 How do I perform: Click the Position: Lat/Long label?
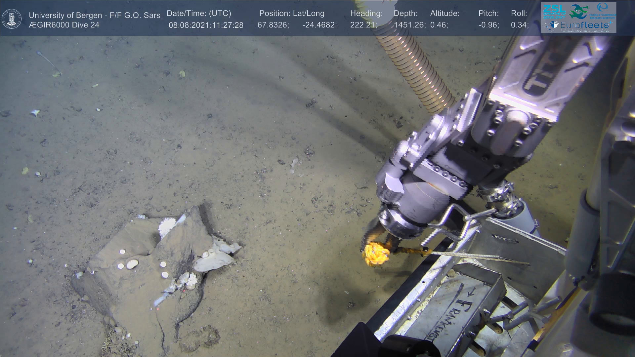[x=292, y=14]
